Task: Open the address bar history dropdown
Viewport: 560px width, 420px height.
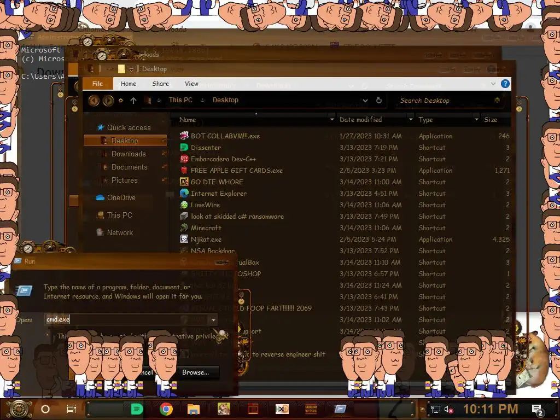Action: click(365, 101)
